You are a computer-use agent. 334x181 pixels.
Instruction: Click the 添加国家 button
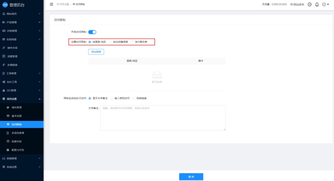96,52
